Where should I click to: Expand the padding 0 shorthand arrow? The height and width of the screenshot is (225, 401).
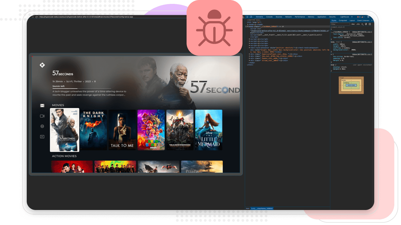click(341, 58)
